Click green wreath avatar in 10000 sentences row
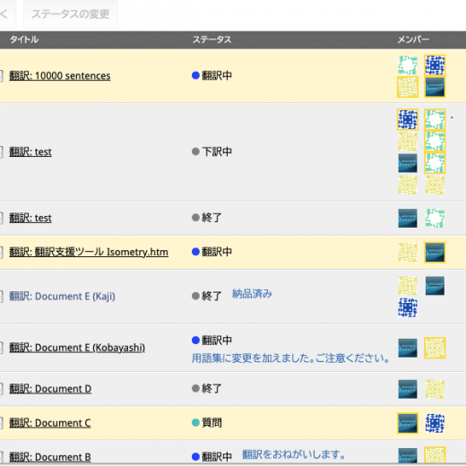This screenshot has width=466, height=466. [x=408, y=65]
